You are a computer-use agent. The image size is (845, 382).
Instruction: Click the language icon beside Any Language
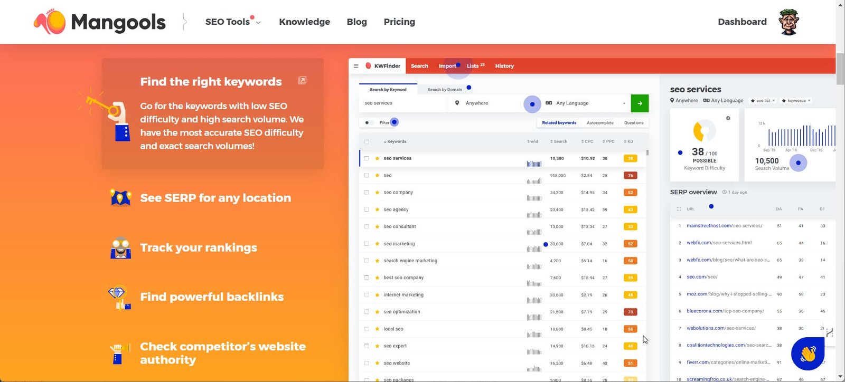549,103
